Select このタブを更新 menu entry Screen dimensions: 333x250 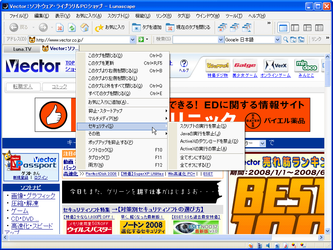[123, 63]
